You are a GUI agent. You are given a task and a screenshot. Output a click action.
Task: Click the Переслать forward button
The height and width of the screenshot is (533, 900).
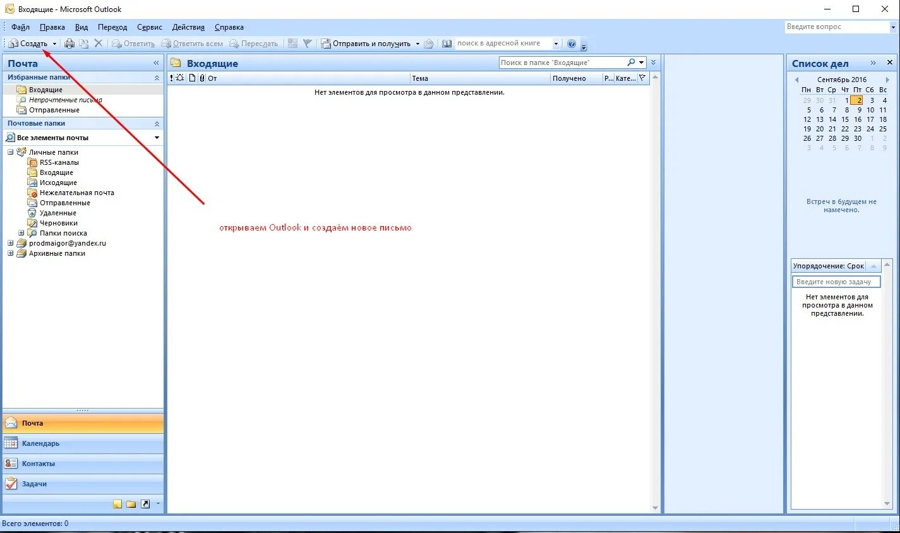(253, 44)
